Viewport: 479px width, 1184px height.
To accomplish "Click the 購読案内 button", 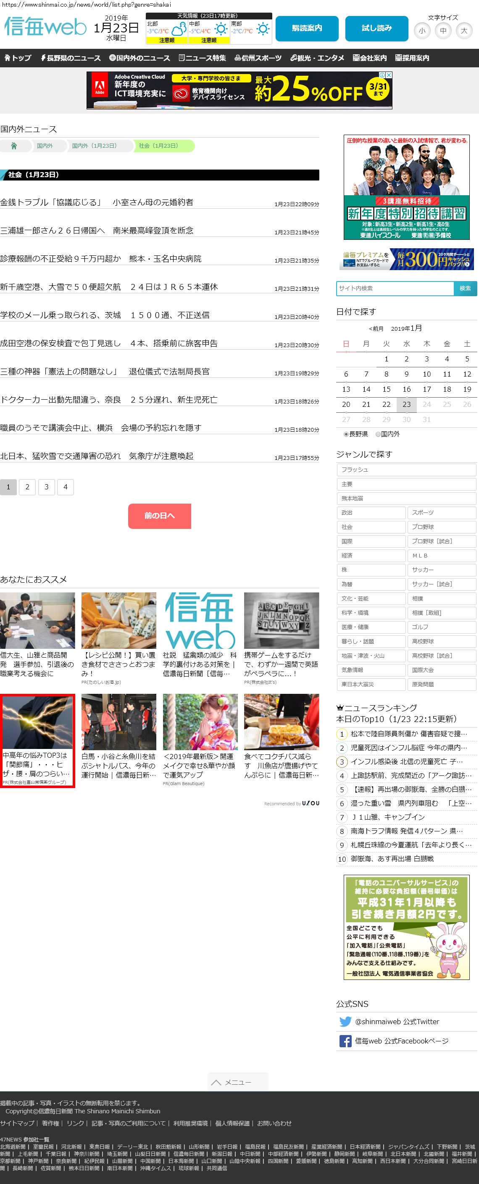I will pos(307,29).
